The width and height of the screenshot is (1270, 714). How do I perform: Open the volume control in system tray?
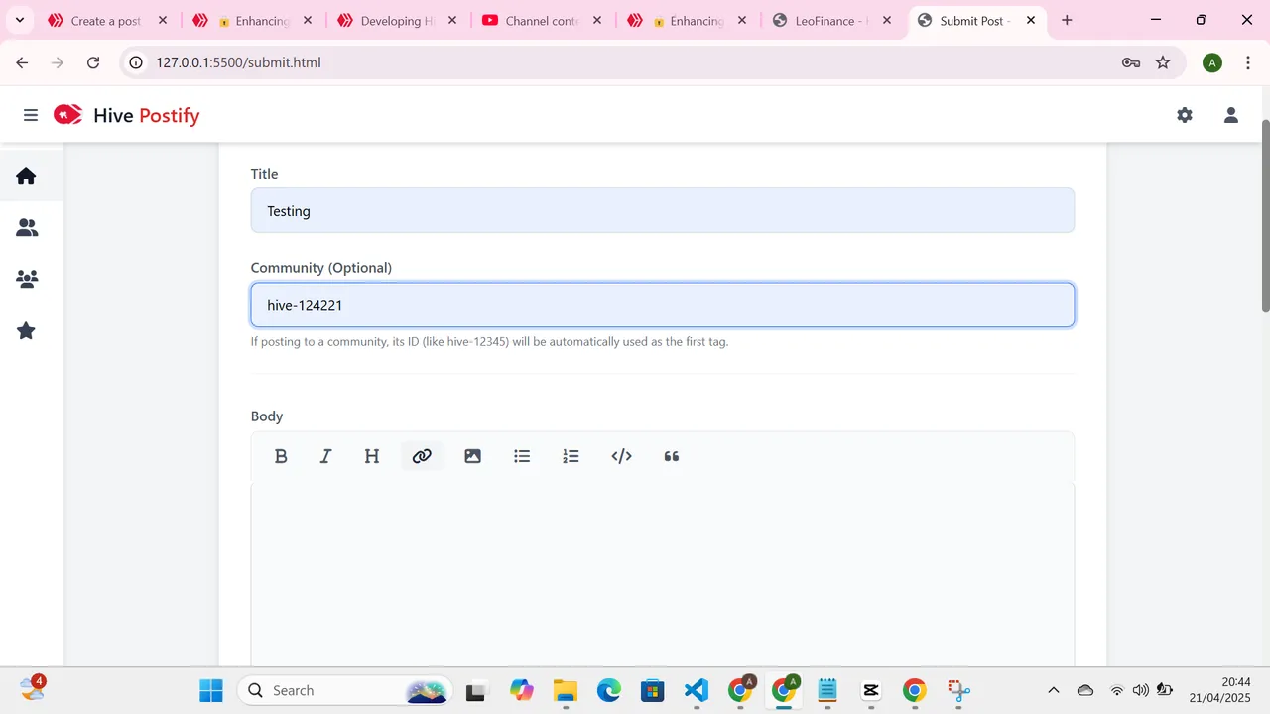click(1141, 690)
